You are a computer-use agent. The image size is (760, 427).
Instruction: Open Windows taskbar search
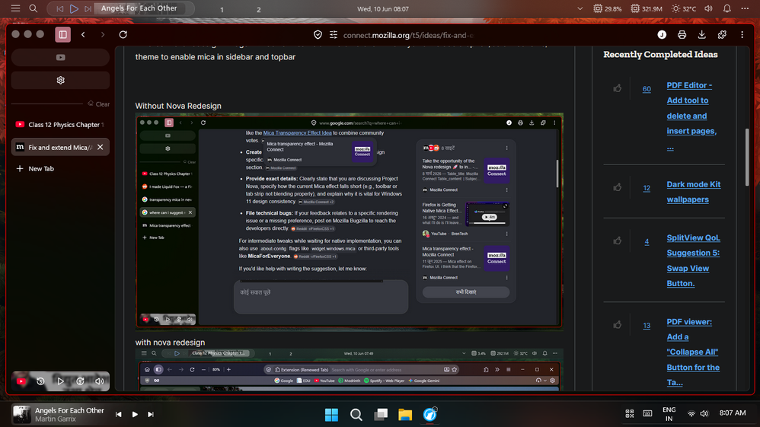pyautogui.click(x=356, y=415)
